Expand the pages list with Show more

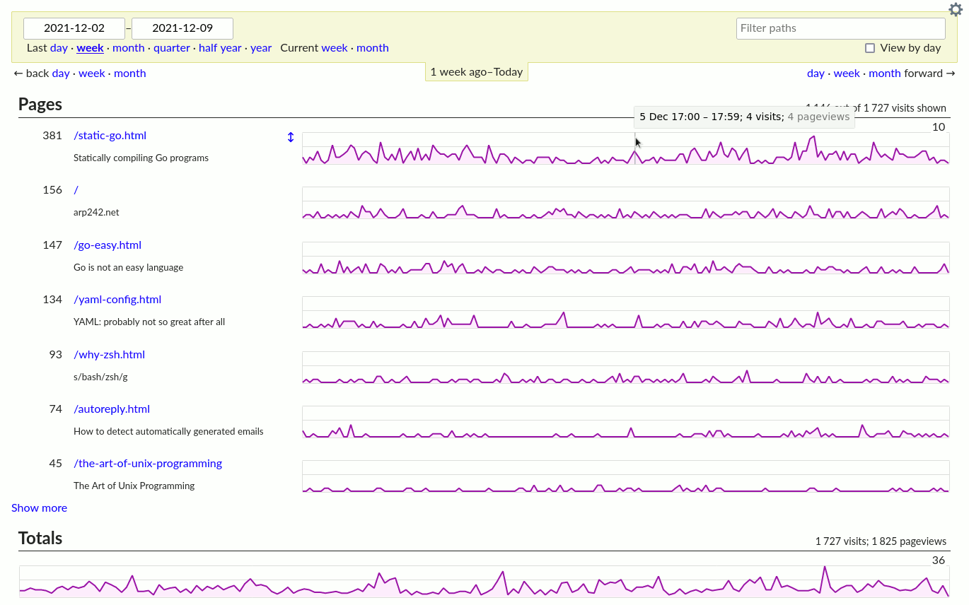pos(39,507)
